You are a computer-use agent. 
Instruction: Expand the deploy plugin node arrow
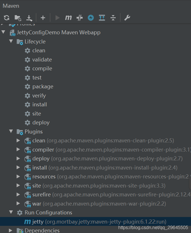[x=18, y=159]
